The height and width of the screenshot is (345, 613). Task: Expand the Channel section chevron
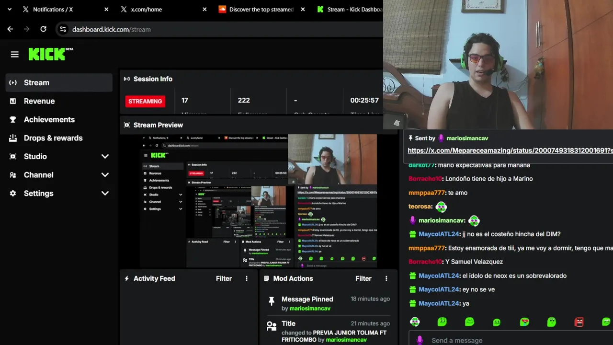pos(105,175)
